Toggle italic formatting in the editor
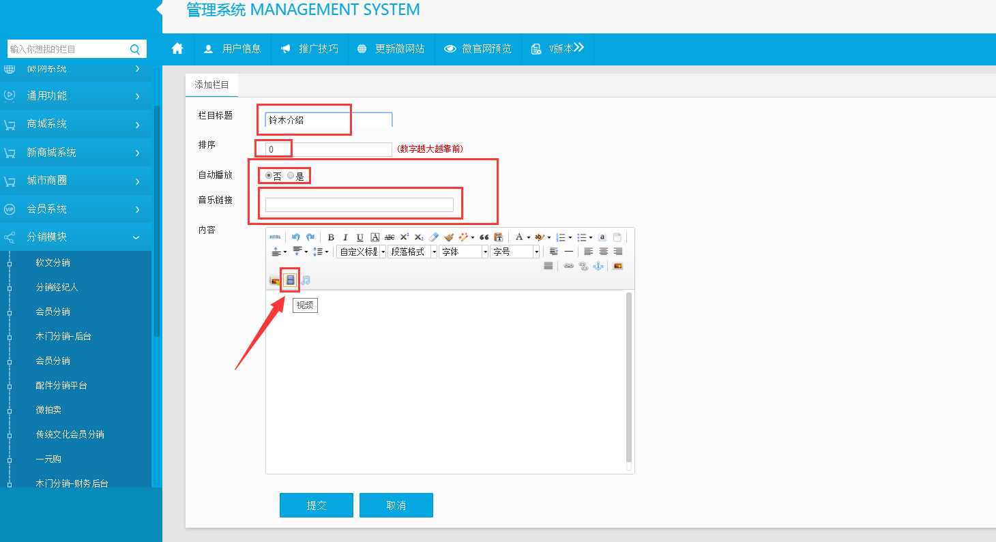This screenshot has height=542, width=996. tap(345, 237)
